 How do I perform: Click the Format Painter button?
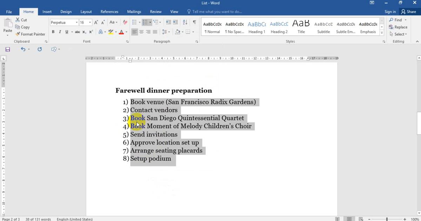pyautogui.click(x=30, y=34)
